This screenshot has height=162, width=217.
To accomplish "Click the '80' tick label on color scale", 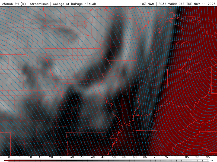I will click(177, 157).
